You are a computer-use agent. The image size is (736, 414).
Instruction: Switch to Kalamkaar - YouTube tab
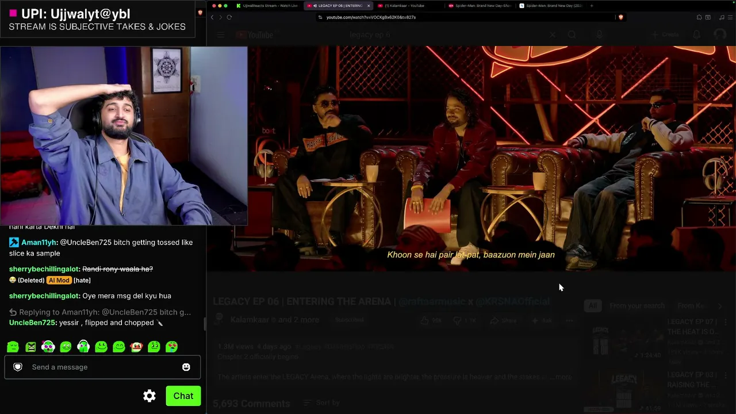[x=407, y=6]
